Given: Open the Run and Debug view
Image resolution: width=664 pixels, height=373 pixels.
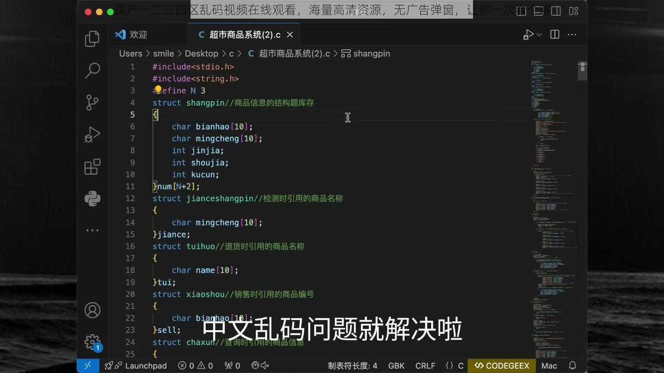Looking at the screenshot, I should (x=92, y=135).
